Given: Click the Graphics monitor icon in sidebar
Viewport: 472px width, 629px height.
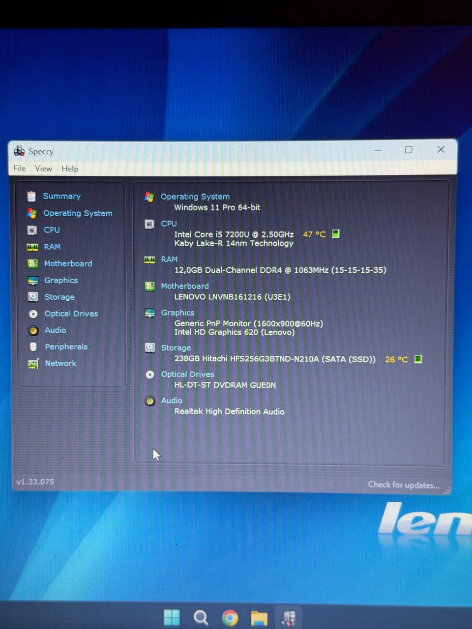Looking at the screenshot, I should pyautogui.click(x=33, y=281).
